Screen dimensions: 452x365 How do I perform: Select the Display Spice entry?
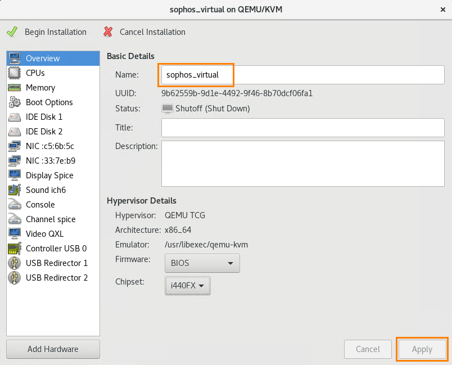pyautogui.click(x=48, y=175)
